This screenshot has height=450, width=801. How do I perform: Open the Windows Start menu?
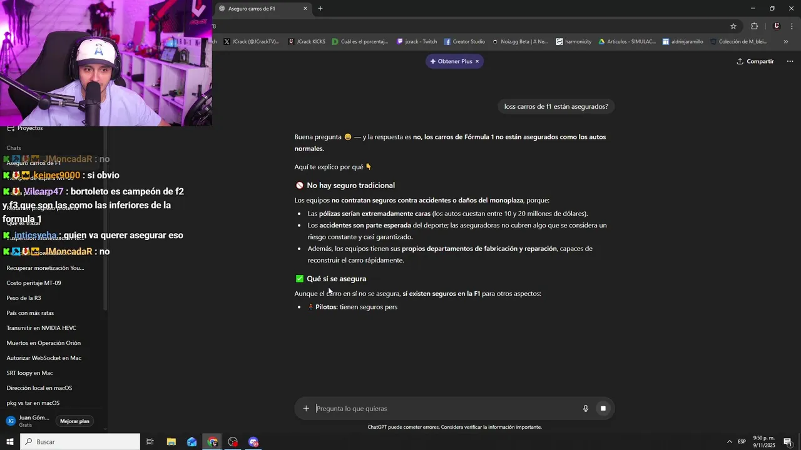(x=9, y=442)
